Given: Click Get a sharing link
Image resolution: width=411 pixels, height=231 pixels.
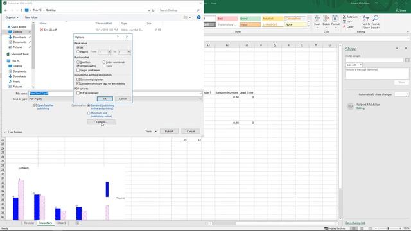Looking at the screenshot, I should pos(355,223).
